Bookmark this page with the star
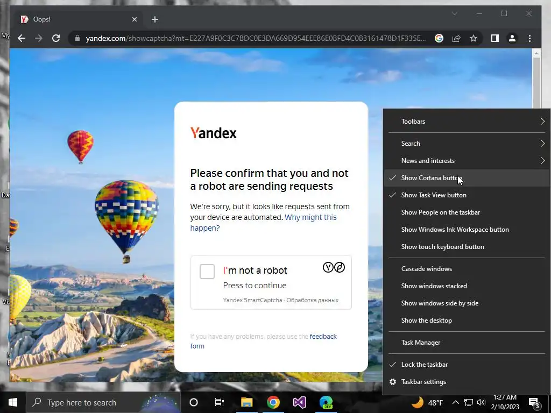The width and height of the screenshot is (551, 413). (x=474, y=38)
